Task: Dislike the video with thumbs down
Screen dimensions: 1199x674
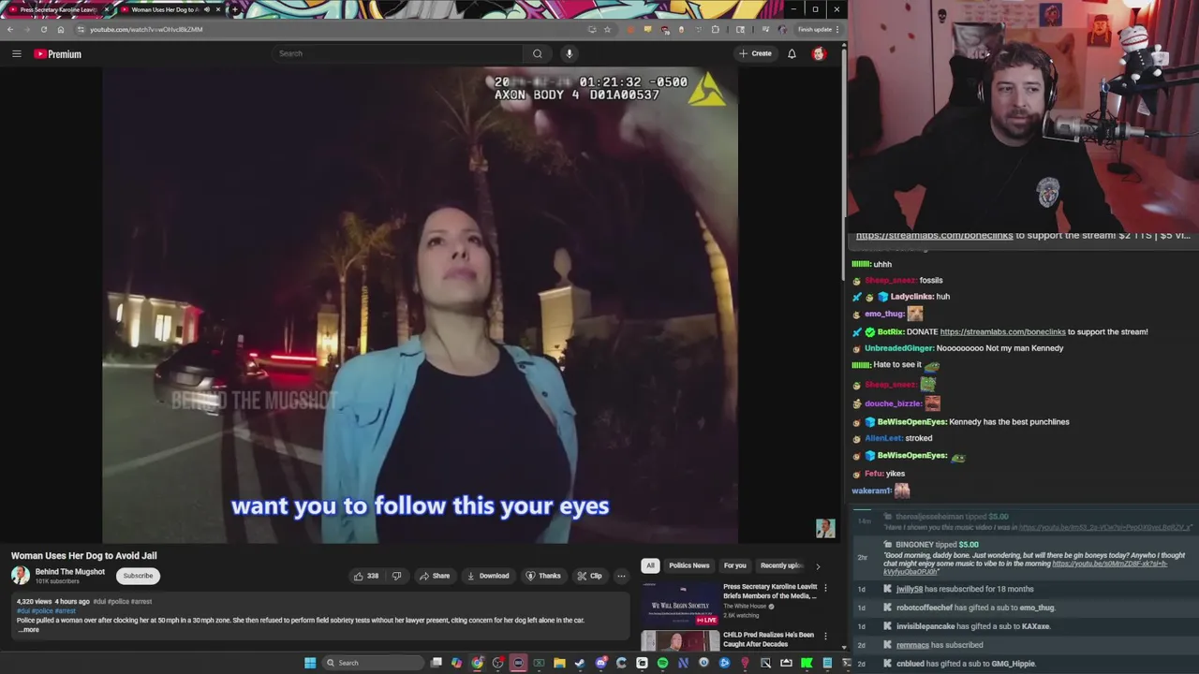Action: [396, 576]
